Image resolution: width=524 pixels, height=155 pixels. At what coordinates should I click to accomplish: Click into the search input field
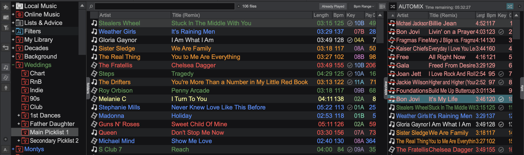tap(165, 6)
